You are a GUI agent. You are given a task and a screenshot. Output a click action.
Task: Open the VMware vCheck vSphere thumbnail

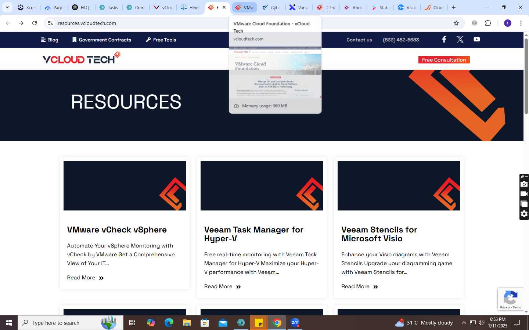click(125, 186)
